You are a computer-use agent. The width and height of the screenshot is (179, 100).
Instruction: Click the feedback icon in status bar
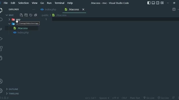click(x=173, y=97)
